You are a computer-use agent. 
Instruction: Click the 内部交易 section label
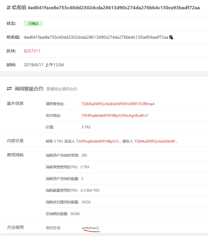pyautogui.click(x=15, y=141)
